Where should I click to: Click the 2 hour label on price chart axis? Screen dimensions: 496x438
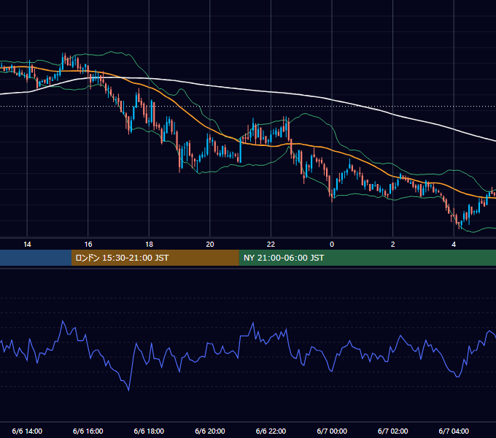pyautogui.click(x=393, y=245)
